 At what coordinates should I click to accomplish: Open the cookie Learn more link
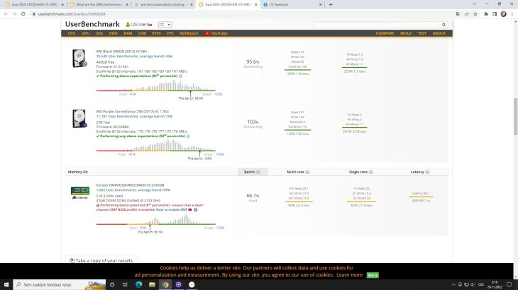point(350,275)
